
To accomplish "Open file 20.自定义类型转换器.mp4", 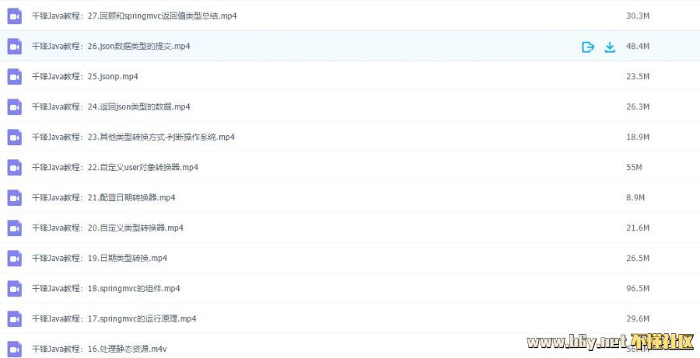I will tap(107, 228).
